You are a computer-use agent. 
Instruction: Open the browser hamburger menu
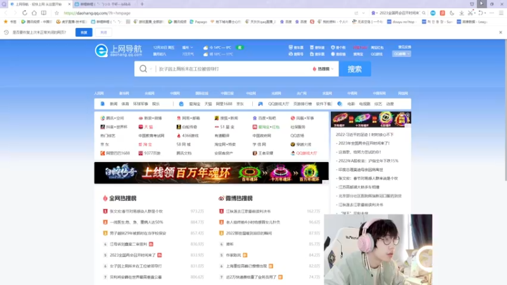[501, 13]
